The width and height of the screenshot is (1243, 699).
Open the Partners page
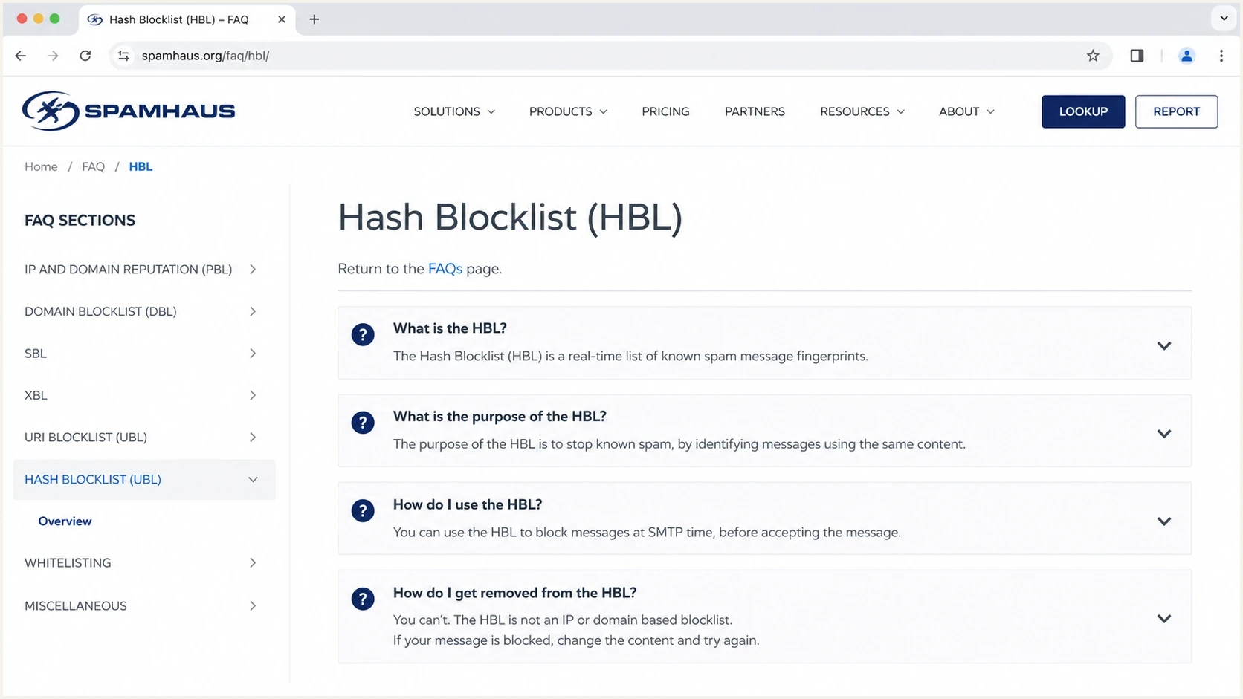pos(755,111)
